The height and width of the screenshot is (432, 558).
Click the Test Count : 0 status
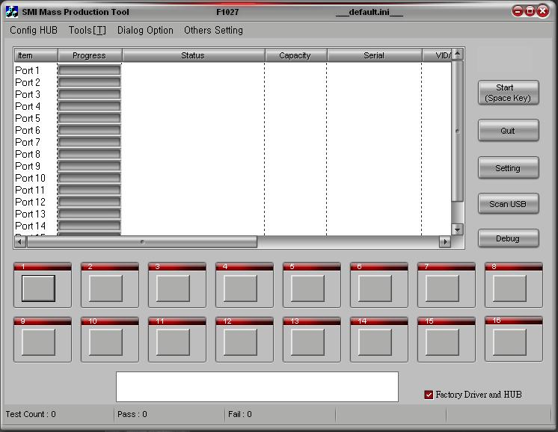pos(31,414)
